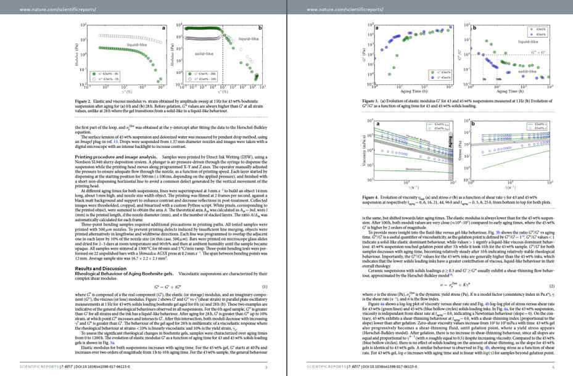Click the "Results and Discussion" heading

[x=101, y=268]
